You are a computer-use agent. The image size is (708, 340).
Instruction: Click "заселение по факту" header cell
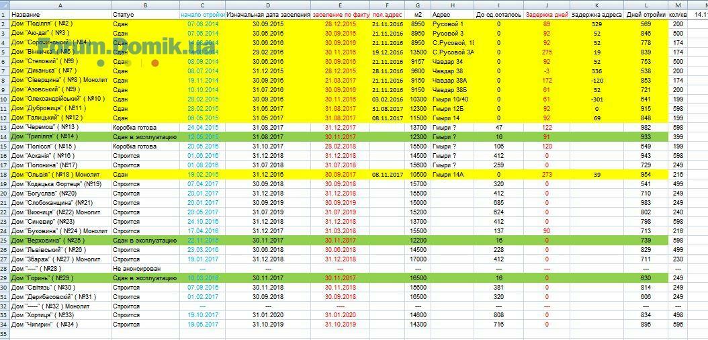pyautogui.click(x=341, y=15)
